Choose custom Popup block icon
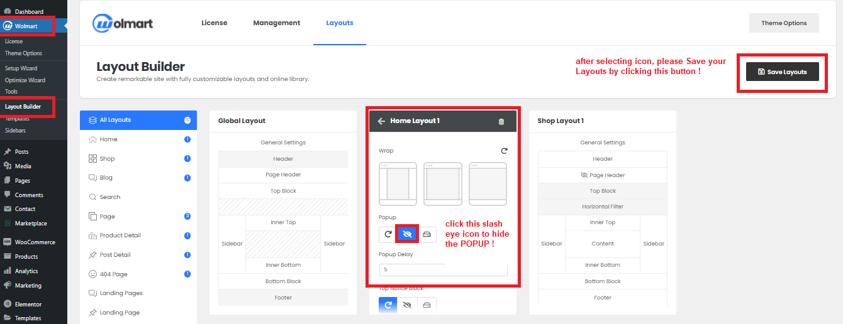Viewport: 843px width, 324px height. [x=427, y=235]
